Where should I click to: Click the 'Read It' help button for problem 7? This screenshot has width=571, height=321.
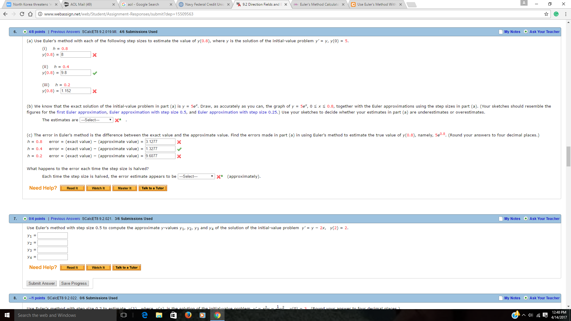(x=72, y=267)
